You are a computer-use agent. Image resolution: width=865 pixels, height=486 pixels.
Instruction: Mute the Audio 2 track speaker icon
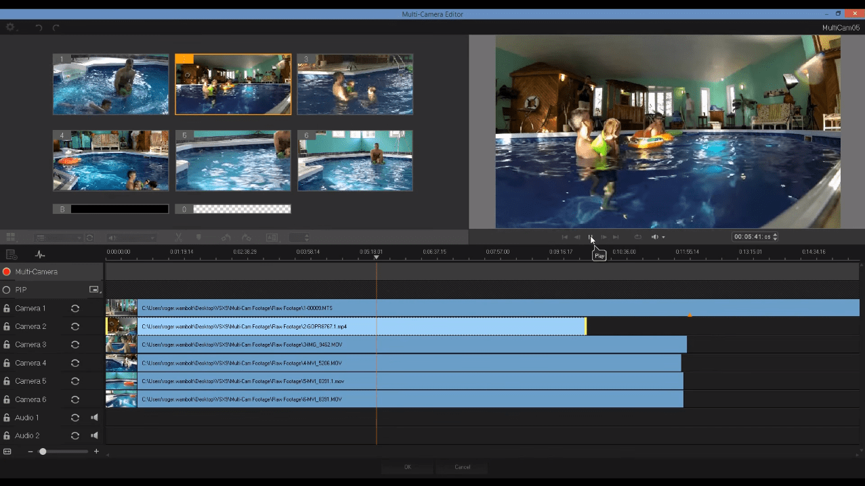(94, 435)
